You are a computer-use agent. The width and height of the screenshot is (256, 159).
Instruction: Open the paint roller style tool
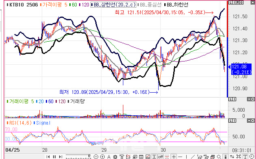(122, 157)
